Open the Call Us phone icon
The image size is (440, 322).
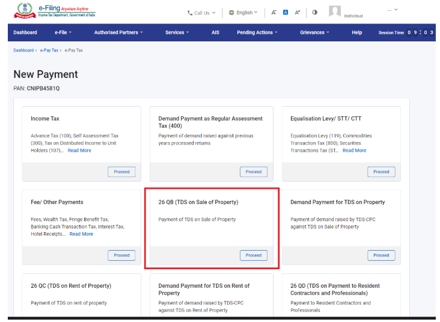[x=190, y=13]
